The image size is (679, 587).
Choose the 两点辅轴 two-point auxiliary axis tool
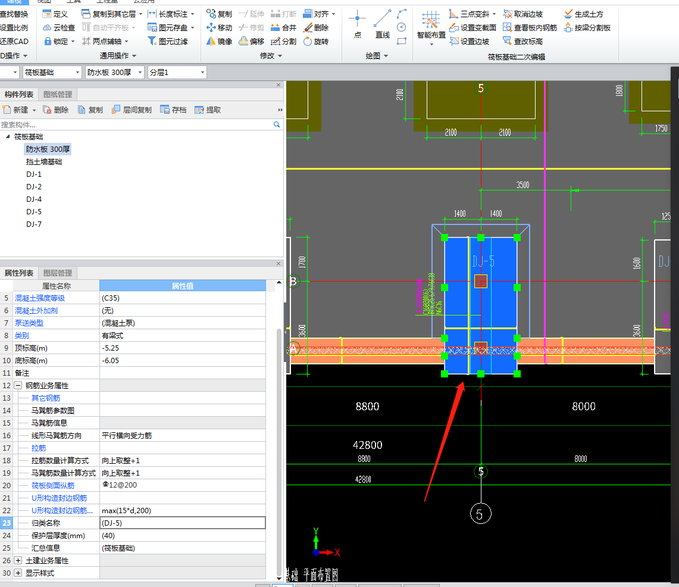(105, 41)
